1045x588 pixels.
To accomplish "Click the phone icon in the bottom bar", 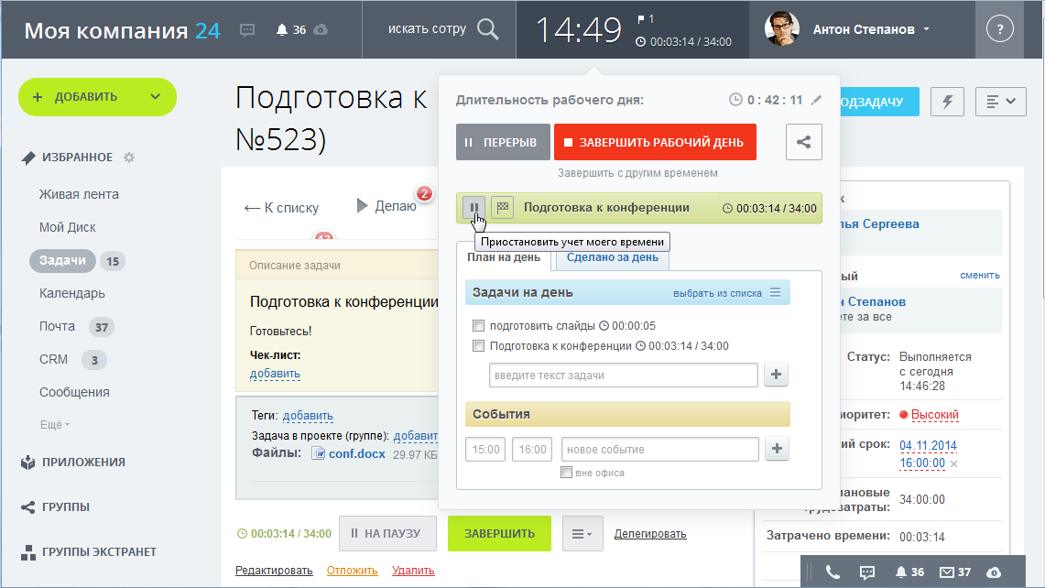I will (833, 572).
